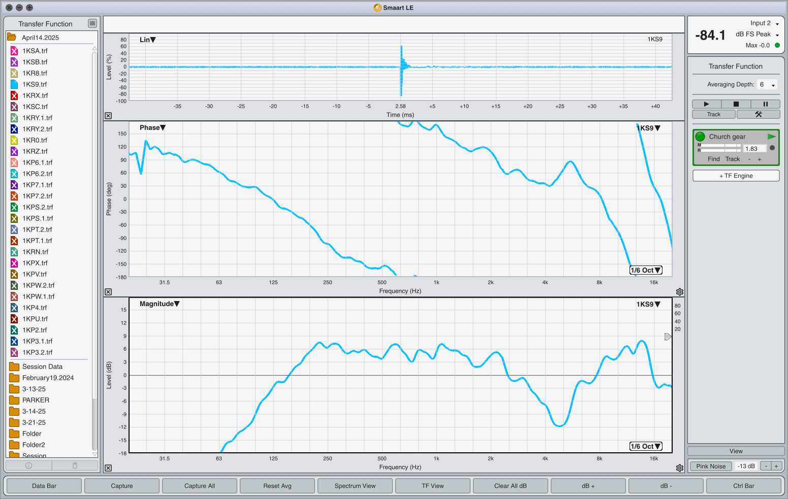This screenshot has height=499, width=788.
Task: Open the Input 2 source dropdown
Action: point(765,23)
